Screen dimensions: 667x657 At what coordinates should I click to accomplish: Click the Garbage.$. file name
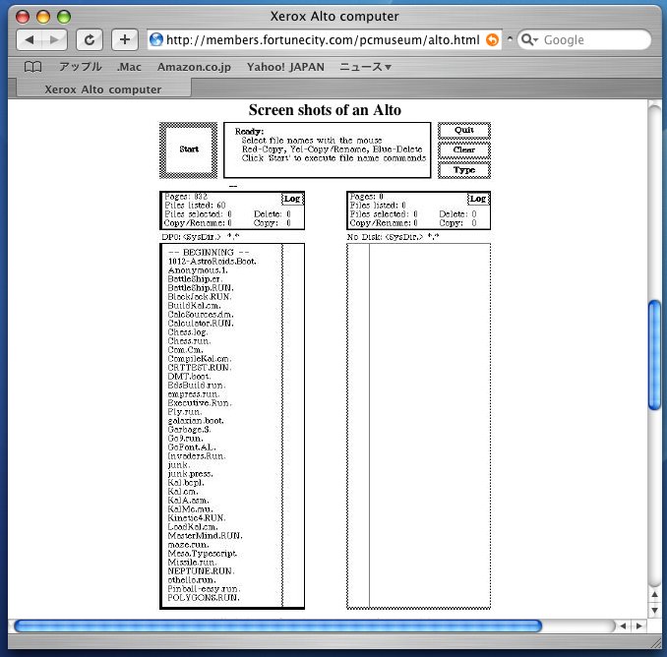click(x=189, y=430)
